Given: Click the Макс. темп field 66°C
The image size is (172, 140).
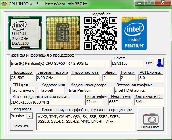Looking at the screenshot, I should [120, 102].
